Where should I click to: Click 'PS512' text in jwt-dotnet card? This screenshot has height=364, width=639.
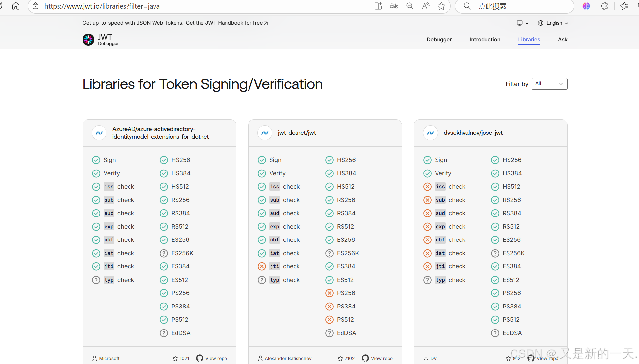pyautogui.click(x=345, y=320)
